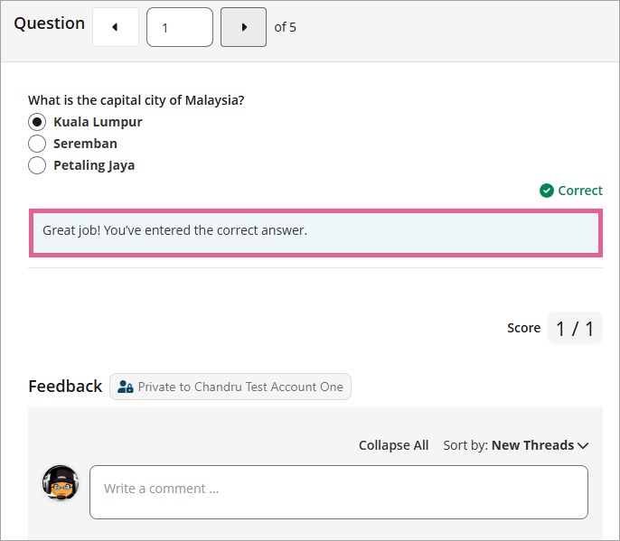This screenshot has height=541, width=620.
Task: Click the private feedback lock-person icon
Action: [x=126, y=387]
